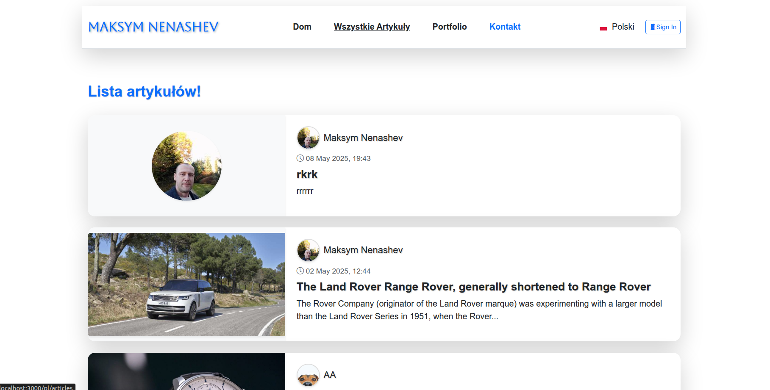770x390 pixels.
Task: Click The Rover Company excerpt paragraph
Action: coord(479,310)
